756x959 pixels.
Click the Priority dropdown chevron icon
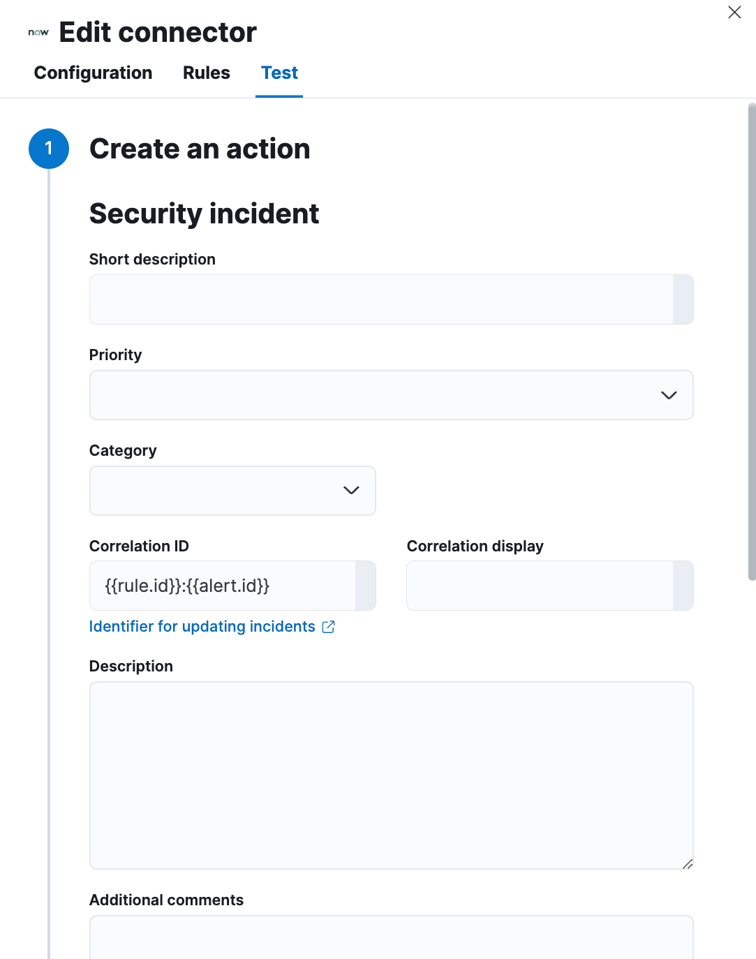(669, 395)
